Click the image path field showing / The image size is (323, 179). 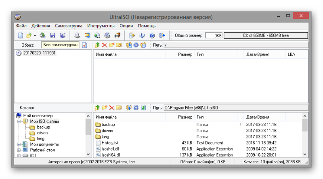[x=236, y=45]
